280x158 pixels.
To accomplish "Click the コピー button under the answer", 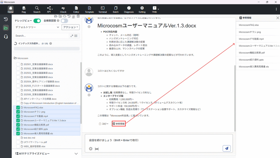I will click(104, 124).
